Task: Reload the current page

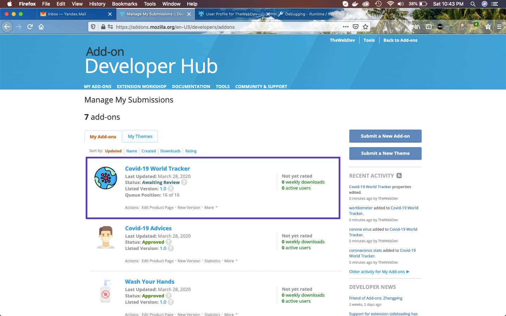Action: coord(30,27)
